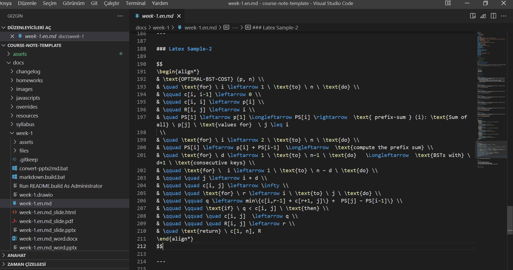Expand the top-level assets folder
The width and height of the screenshot is (513, 270).
coord(9,54)
